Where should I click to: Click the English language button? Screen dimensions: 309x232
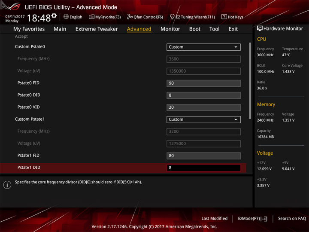tap(73, 17)
